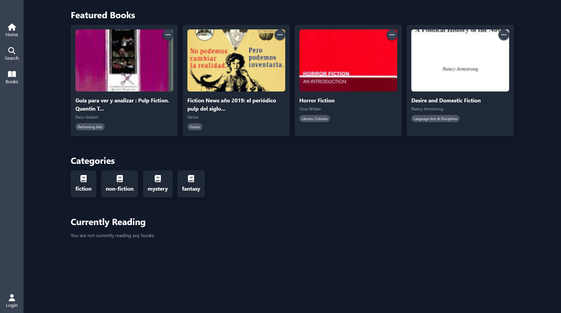Click the Performing Arts tag
The height and width of the screenshot is (313, 561).
(90, 127)
